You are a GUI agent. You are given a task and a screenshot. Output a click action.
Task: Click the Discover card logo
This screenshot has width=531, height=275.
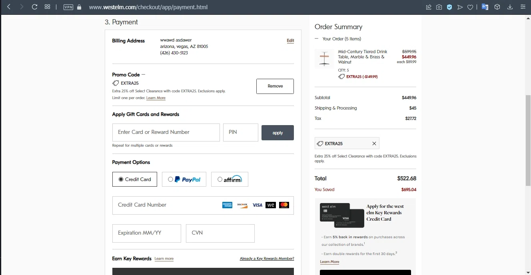coord(242,205)
